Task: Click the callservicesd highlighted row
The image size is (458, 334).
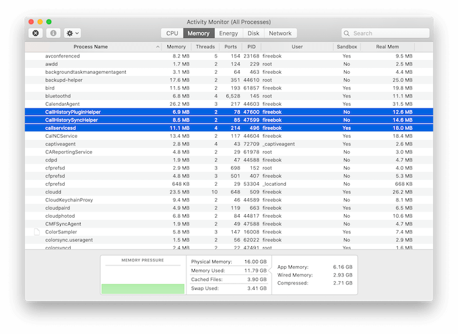Action: click(229, 128)
